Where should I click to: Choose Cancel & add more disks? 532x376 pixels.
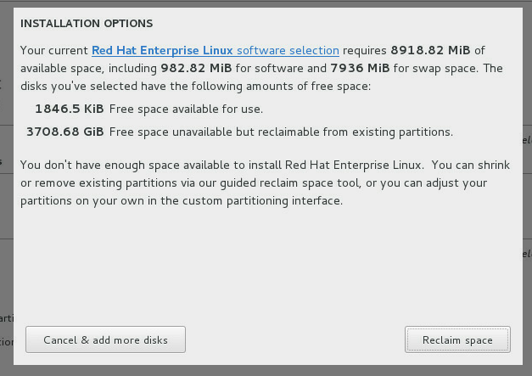tap(105, 340)
